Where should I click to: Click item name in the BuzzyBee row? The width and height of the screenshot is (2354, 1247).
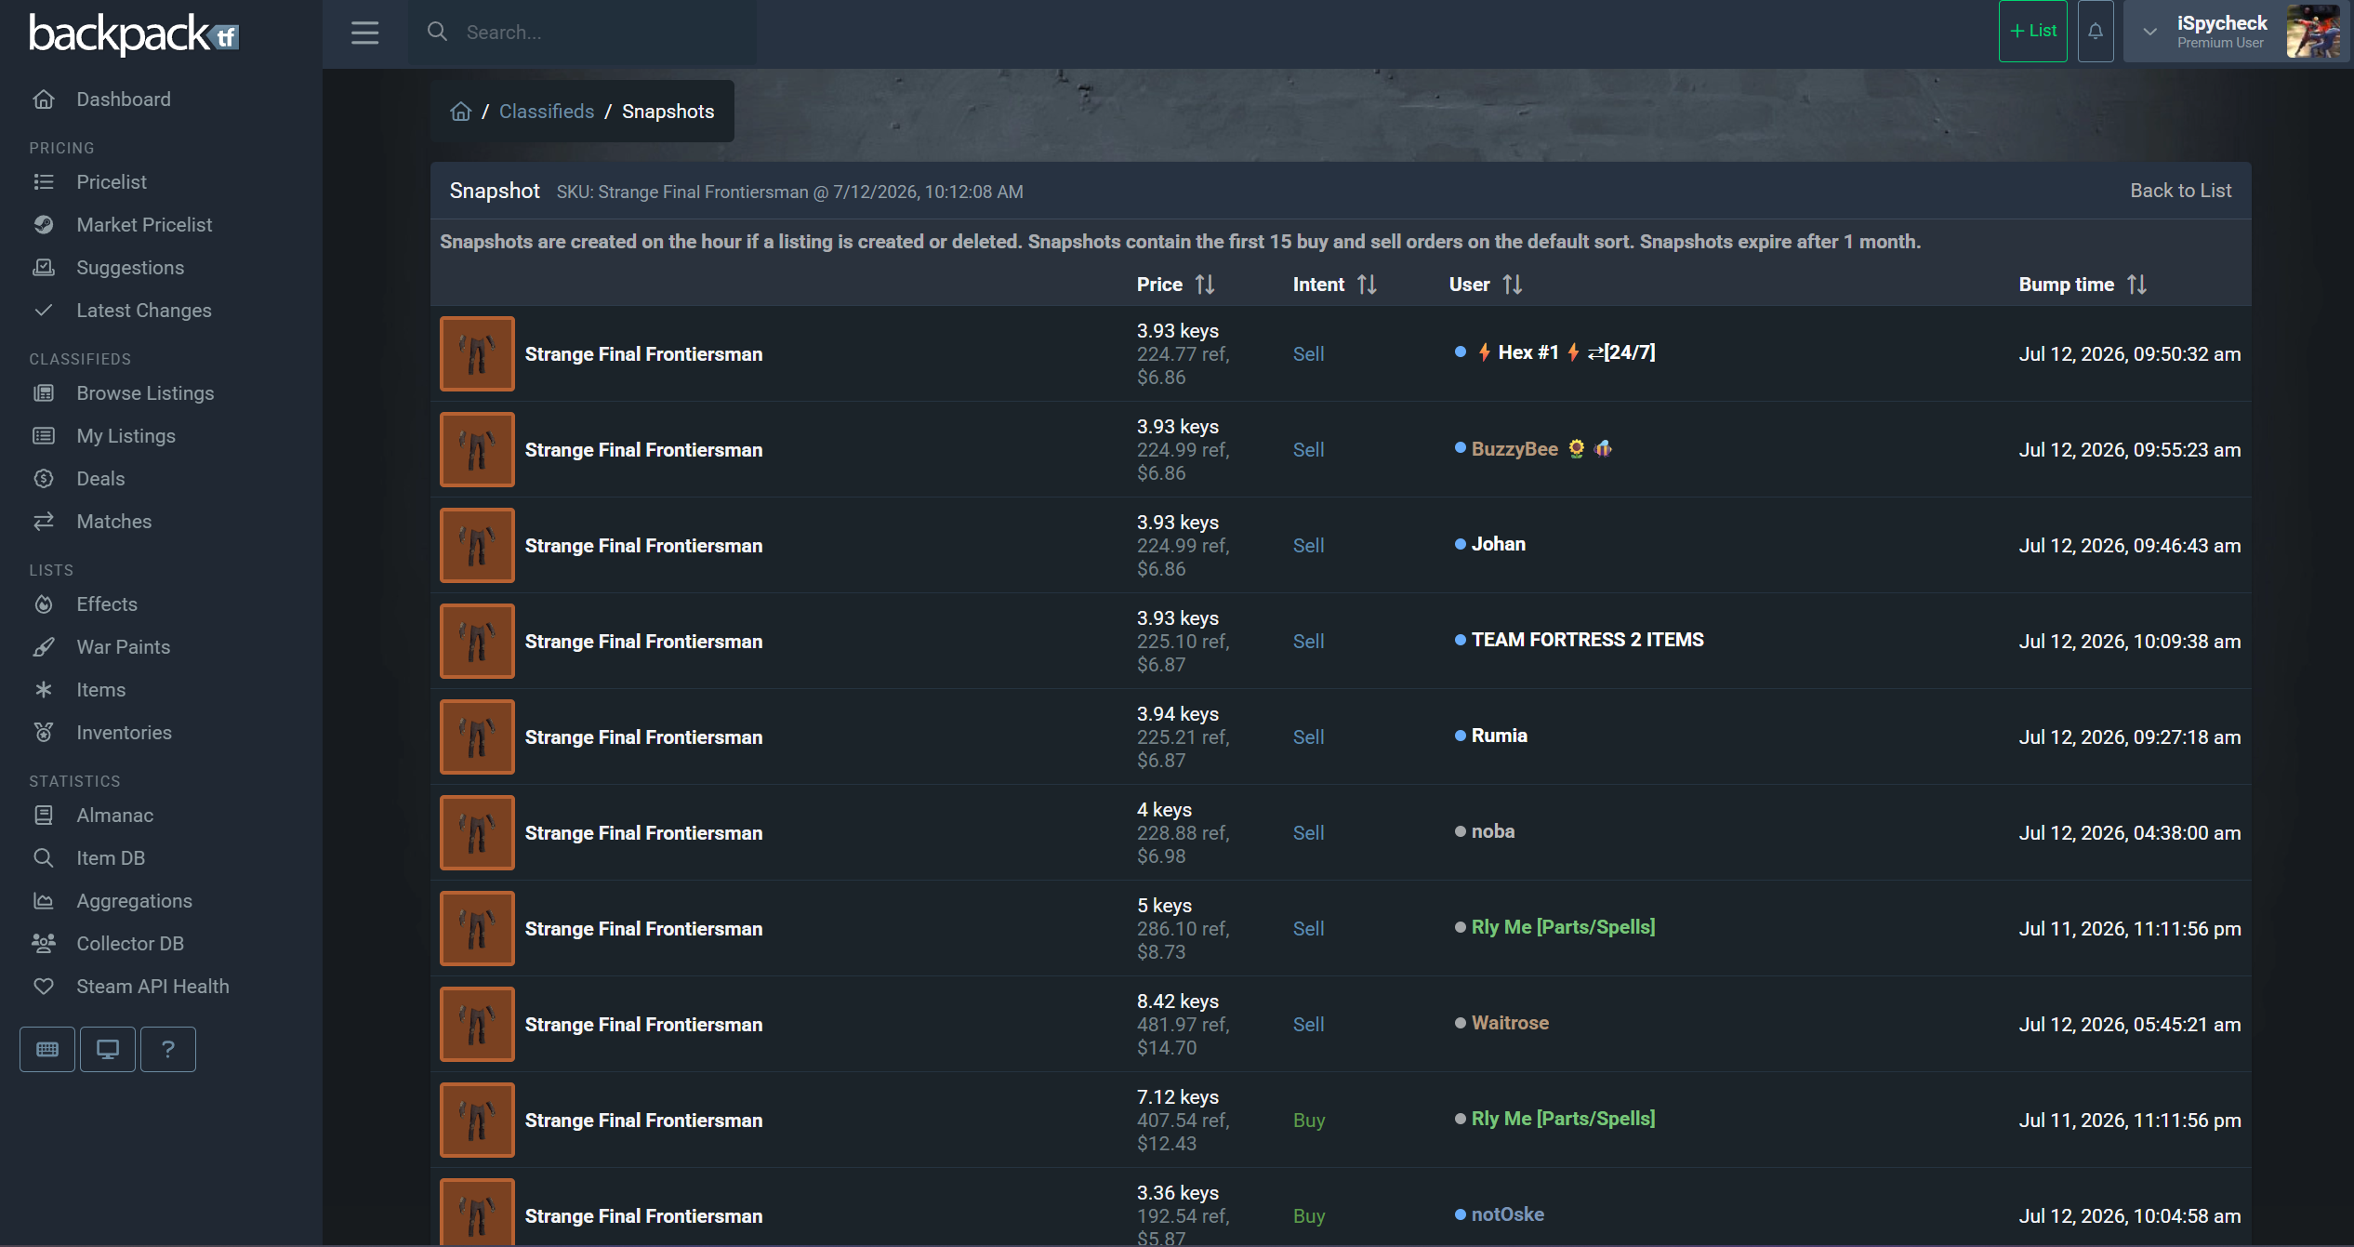click(643, 450)
